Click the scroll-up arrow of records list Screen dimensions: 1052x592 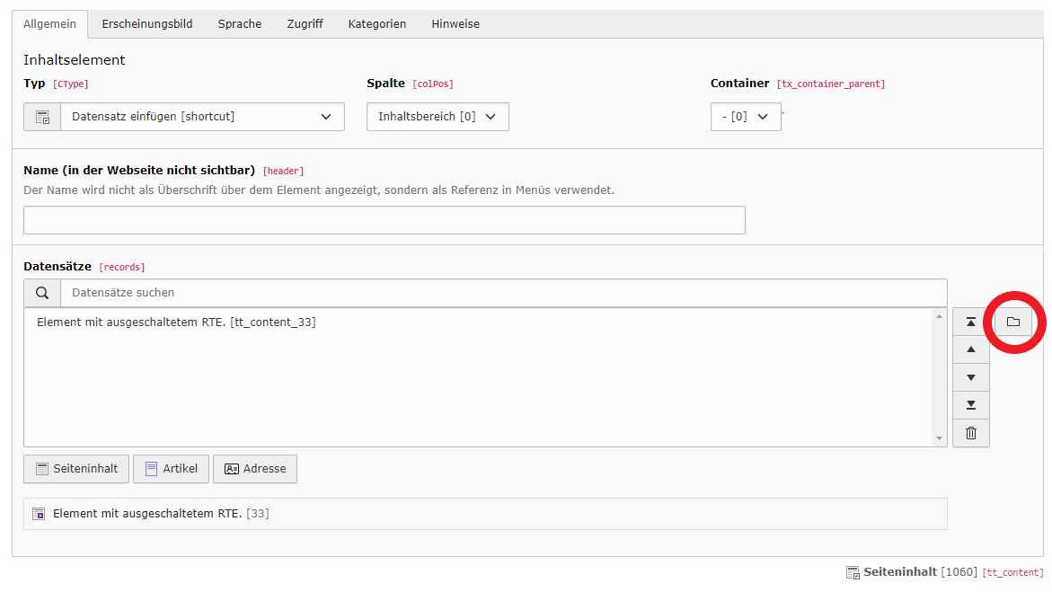(940, 316)
